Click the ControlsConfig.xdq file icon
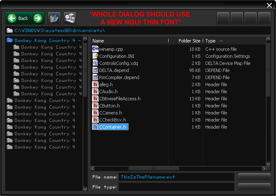This screenshot has width=276, height=196. click(x=95, y=63)
